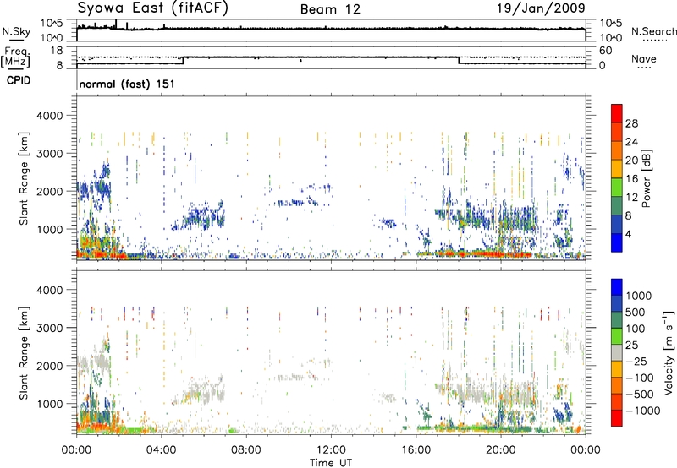Click the date '19/Jan/2009'
Image resolution: width=677 pixels, height=468 pixels.
click(x=541, y=8)
